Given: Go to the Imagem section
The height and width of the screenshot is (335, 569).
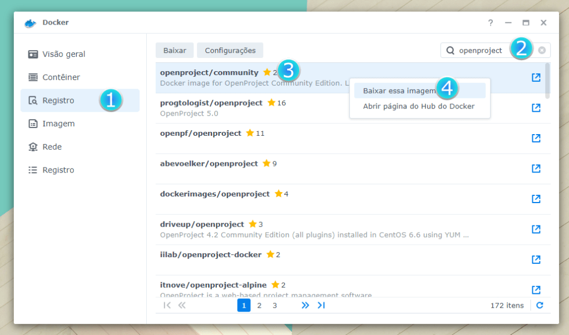Looking at the screenshot, I should [58, 124].
